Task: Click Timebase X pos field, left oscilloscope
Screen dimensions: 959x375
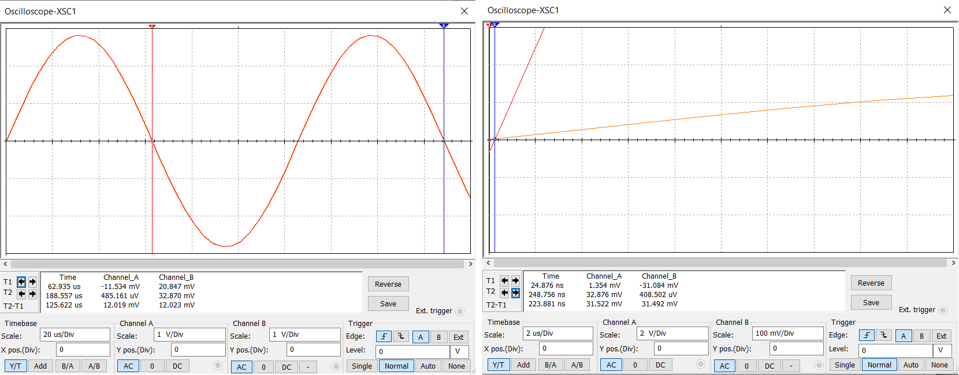Action: [83, 350]
